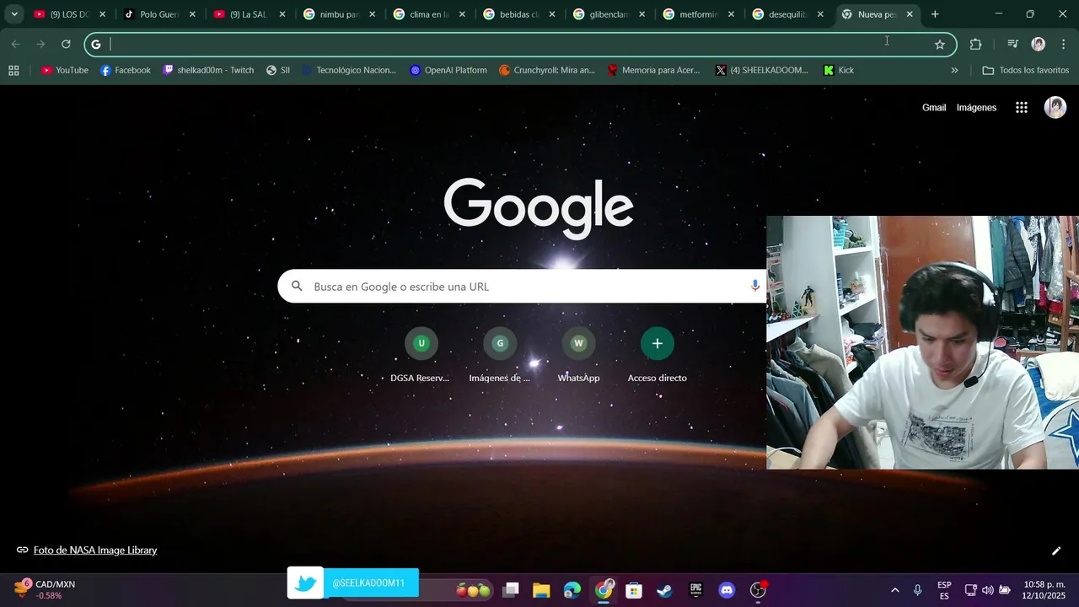Open the WhatsApp shortcut tile
This screenshot has height=607, width=1079.
(x=578, y=355)
